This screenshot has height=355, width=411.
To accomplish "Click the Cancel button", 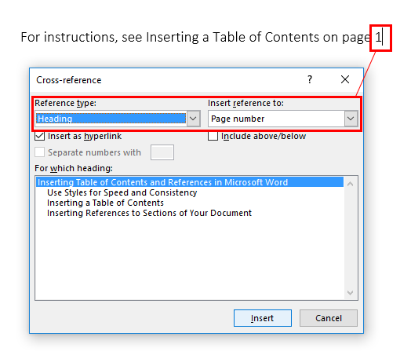I will 329,318.
